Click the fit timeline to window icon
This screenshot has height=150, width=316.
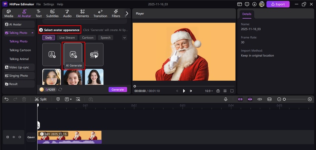(269, 99)
